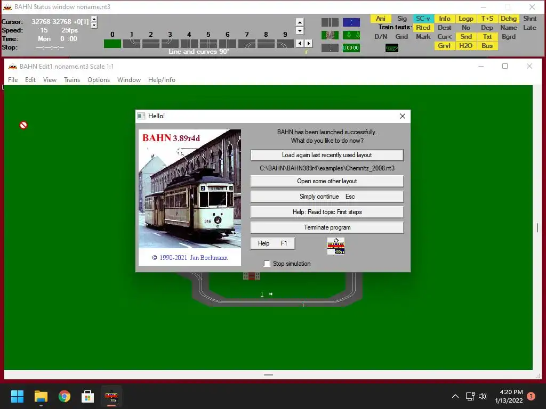The width and height of the screenshot is (546, 409).
Task: Toggle the Logp option
Action: point(465,19)
